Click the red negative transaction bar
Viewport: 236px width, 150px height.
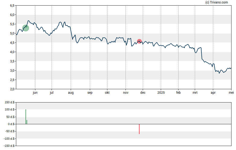pos(139,129)
